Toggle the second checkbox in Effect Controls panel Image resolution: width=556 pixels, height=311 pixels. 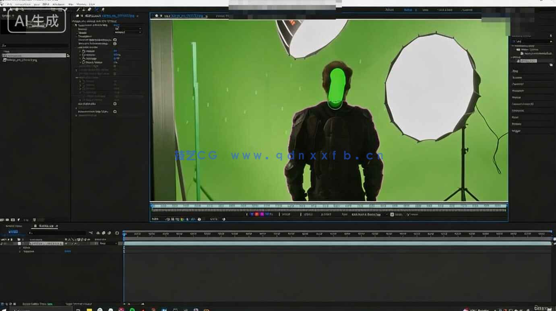pyautogui.click(x=115, y=43)
